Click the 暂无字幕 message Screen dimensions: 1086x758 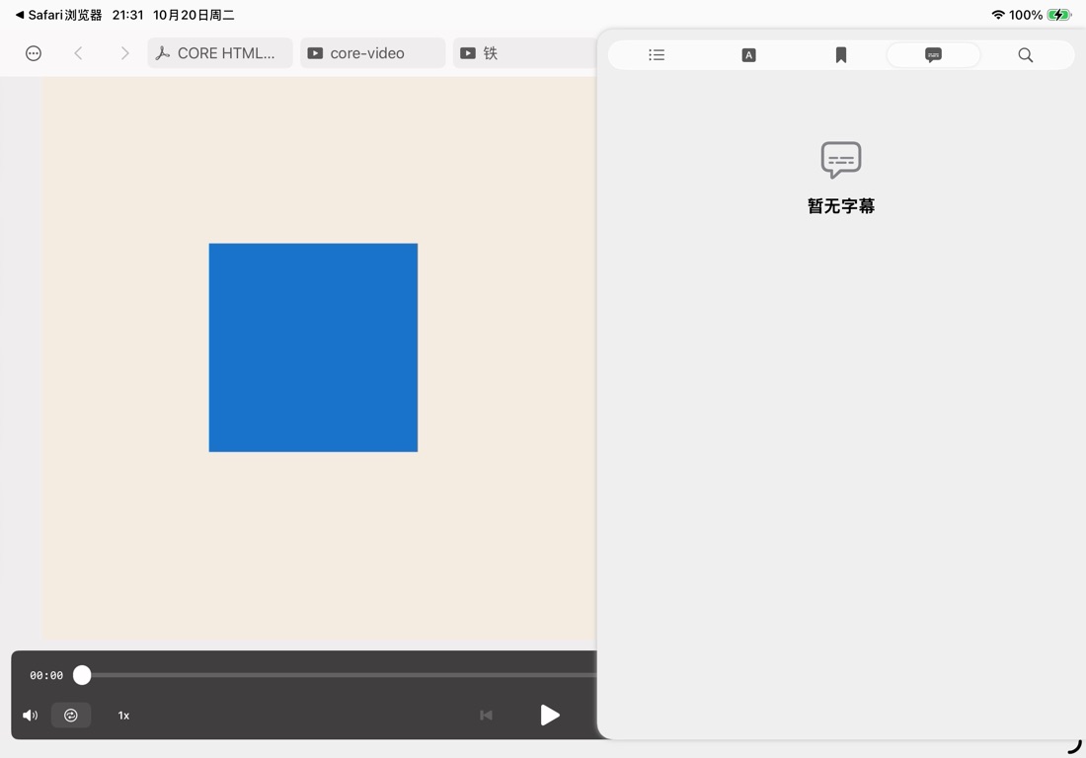841,205
